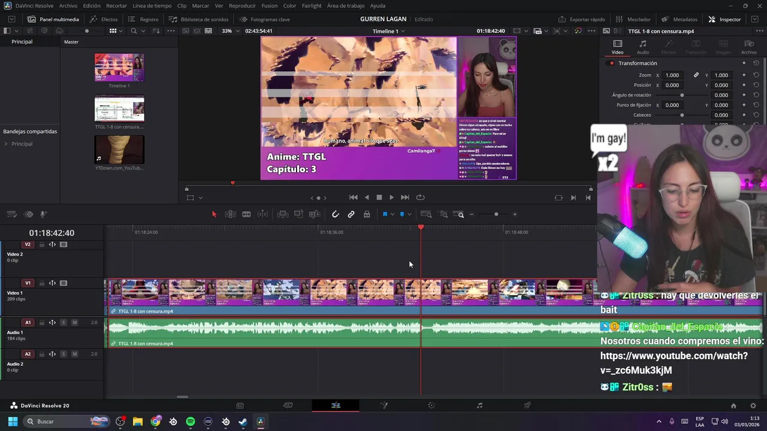Open the Efectos panel

click(104, 19)
